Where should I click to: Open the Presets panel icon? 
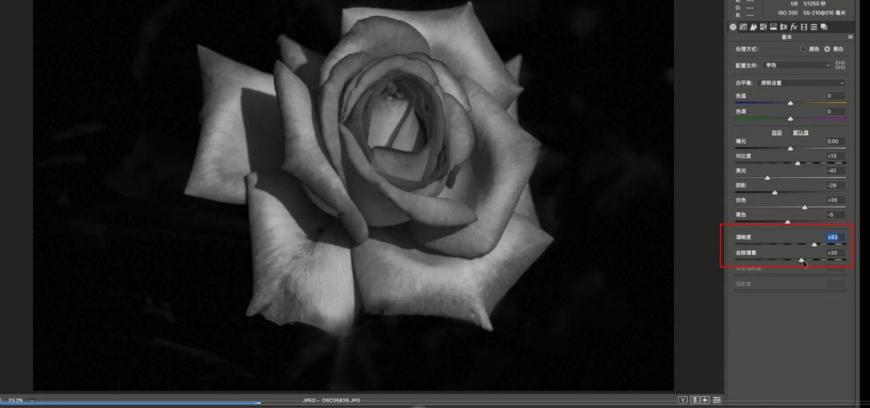(x=814, y=27)
